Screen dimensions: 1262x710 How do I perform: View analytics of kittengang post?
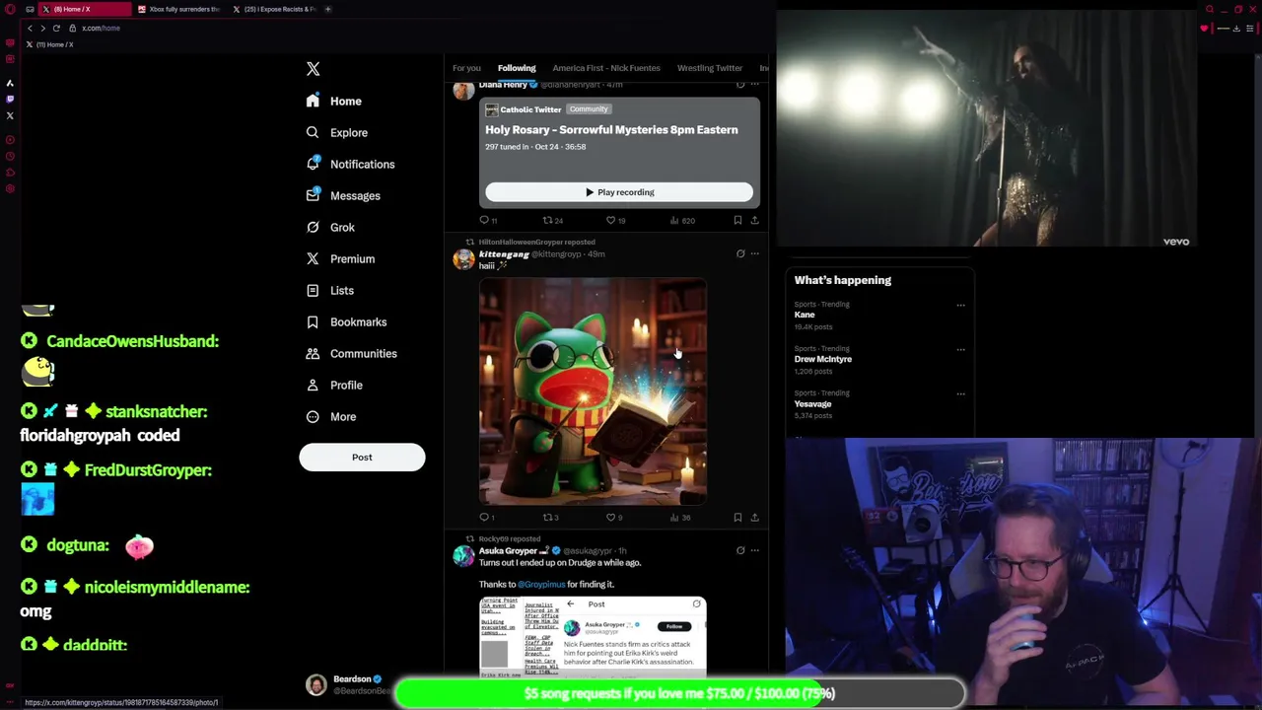click(679, 517)
